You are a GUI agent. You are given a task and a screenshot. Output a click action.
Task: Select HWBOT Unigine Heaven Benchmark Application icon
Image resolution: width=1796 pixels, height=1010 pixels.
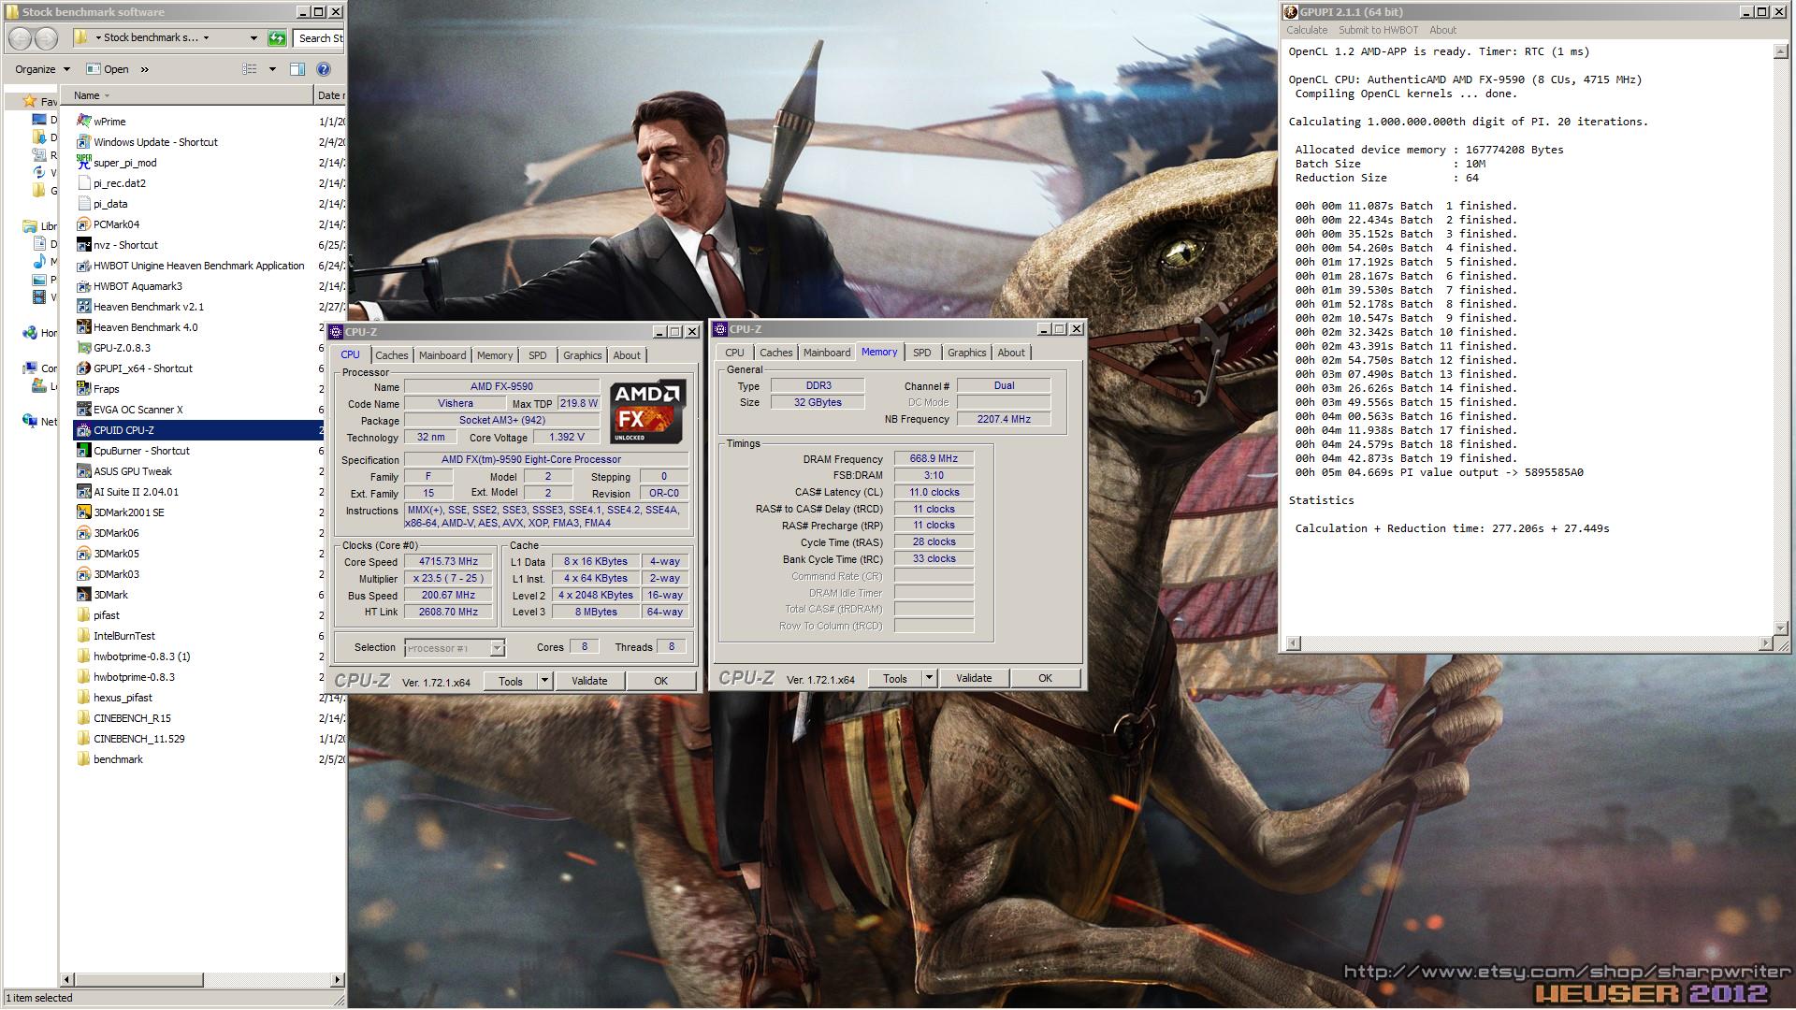[84, 266]
